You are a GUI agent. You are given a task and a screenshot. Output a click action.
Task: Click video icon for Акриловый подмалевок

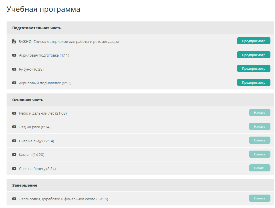14,83
